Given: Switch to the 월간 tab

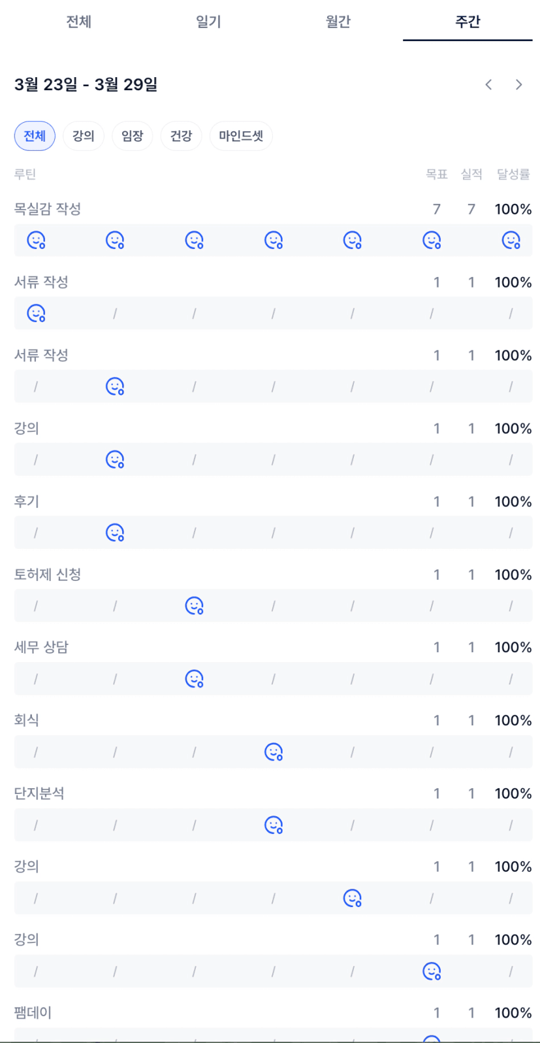Looking at the screenshot, I should coord(338,22).
